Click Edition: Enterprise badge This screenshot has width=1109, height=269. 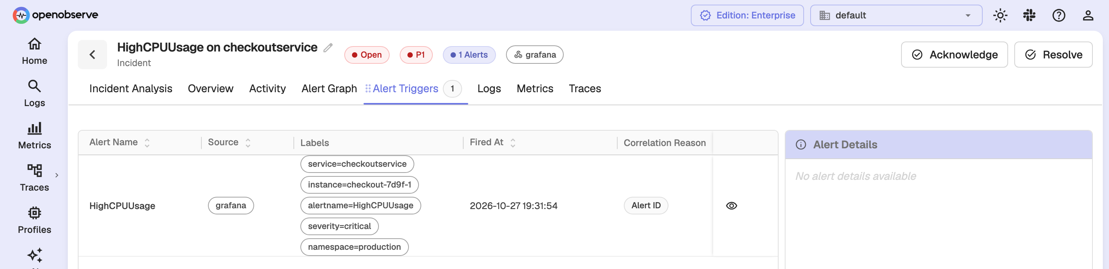click(x=747, y=15)
